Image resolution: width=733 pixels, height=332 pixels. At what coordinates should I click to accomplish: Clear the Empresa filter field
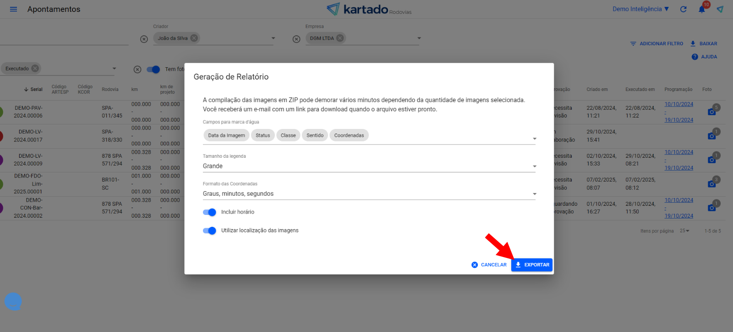coord(296,39)
